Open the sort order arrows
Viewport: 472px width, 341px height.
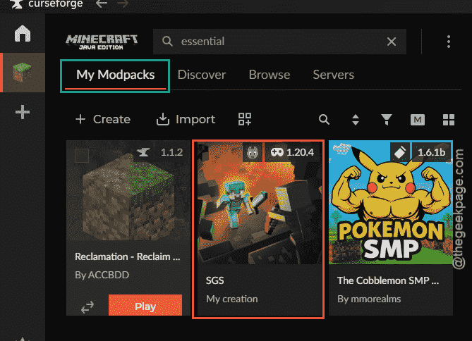click(356, 120)
